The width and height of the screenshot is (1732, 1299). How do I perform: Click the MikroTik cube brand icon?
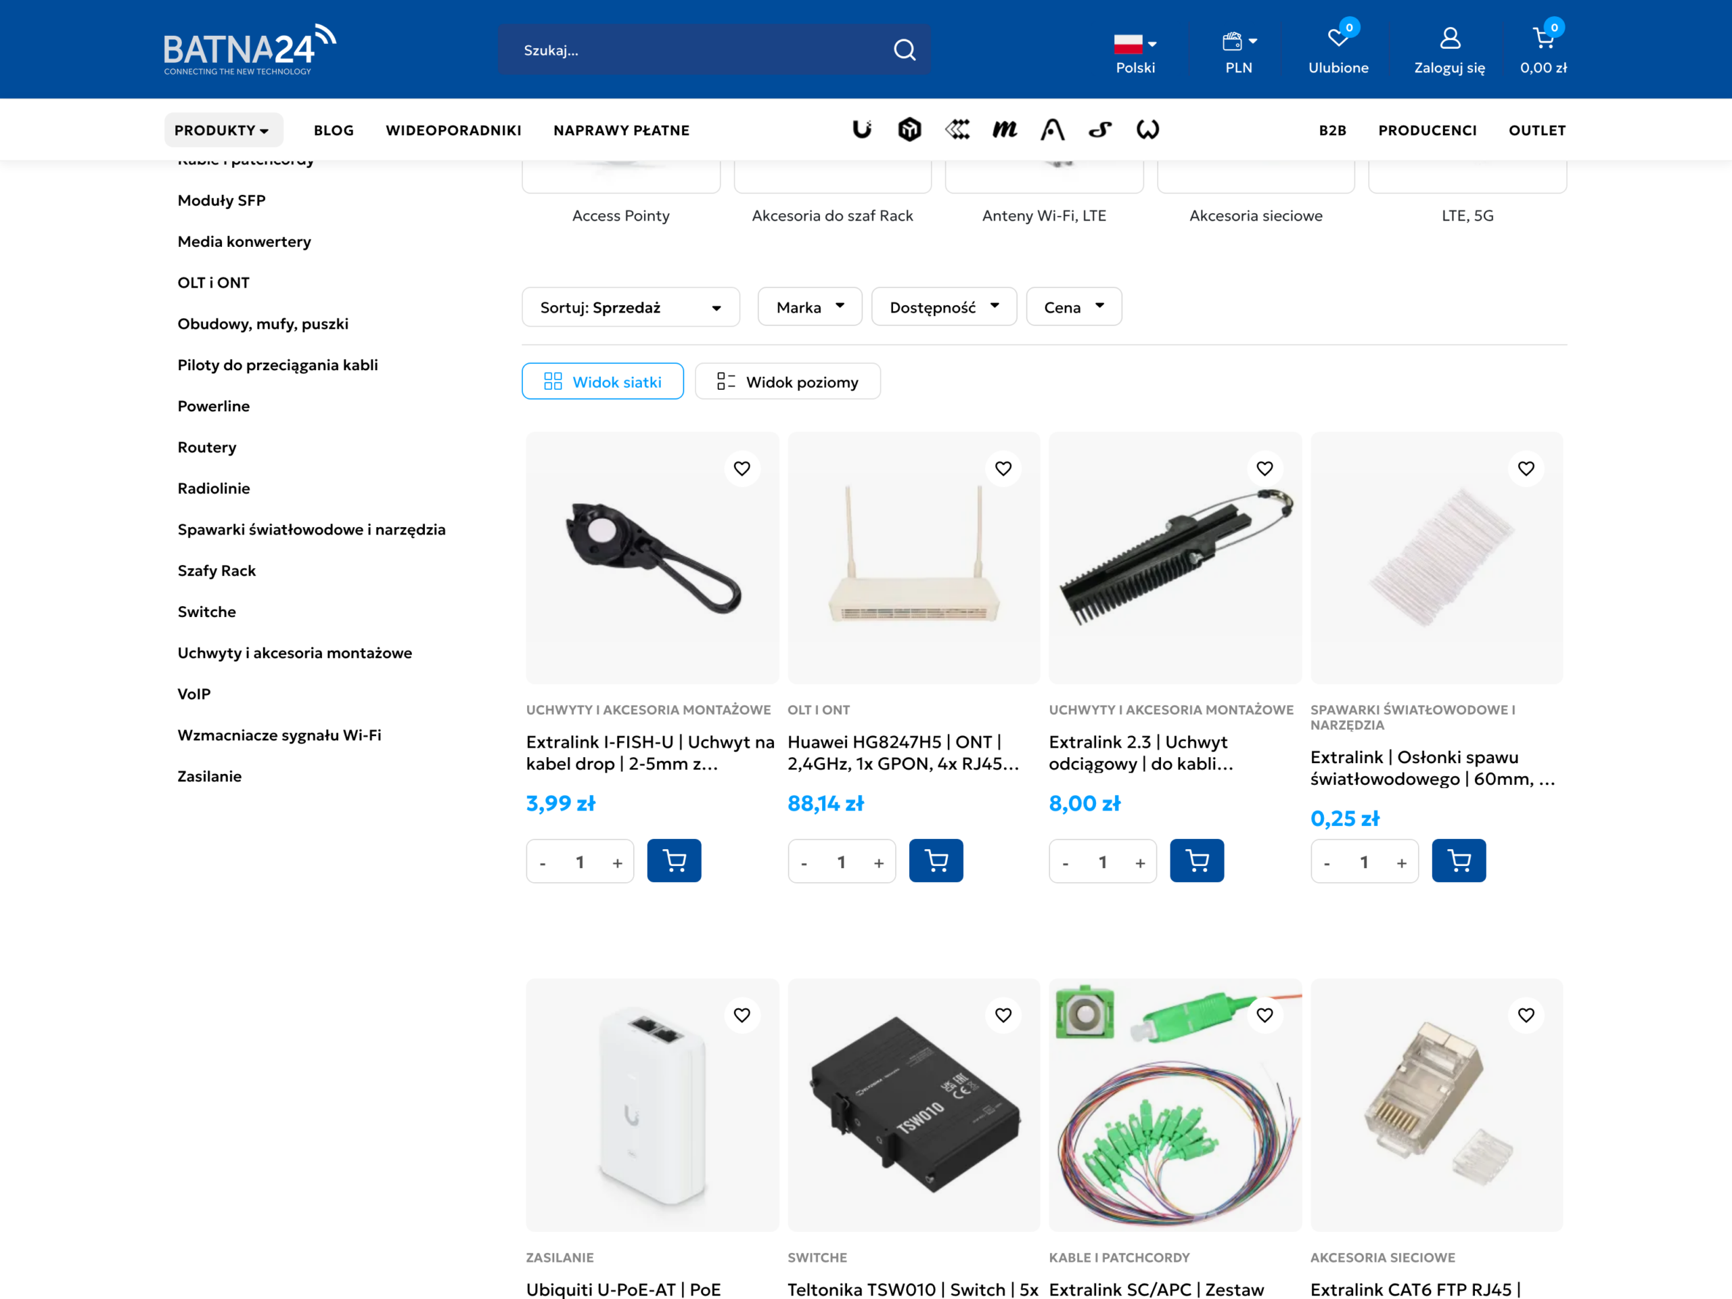click(x=909, y=130)
